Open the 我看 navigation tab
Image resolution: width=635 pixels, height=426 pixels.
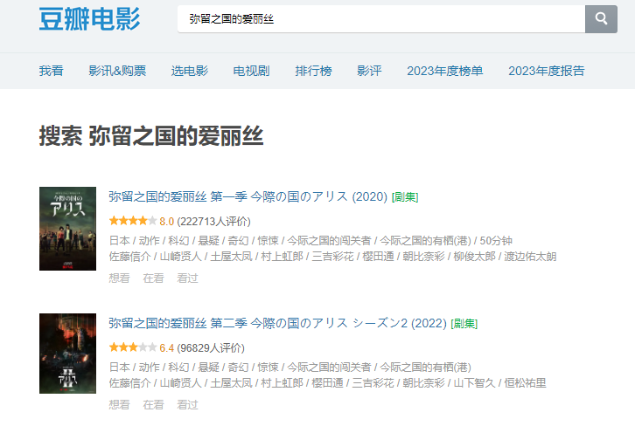(51, 71)
